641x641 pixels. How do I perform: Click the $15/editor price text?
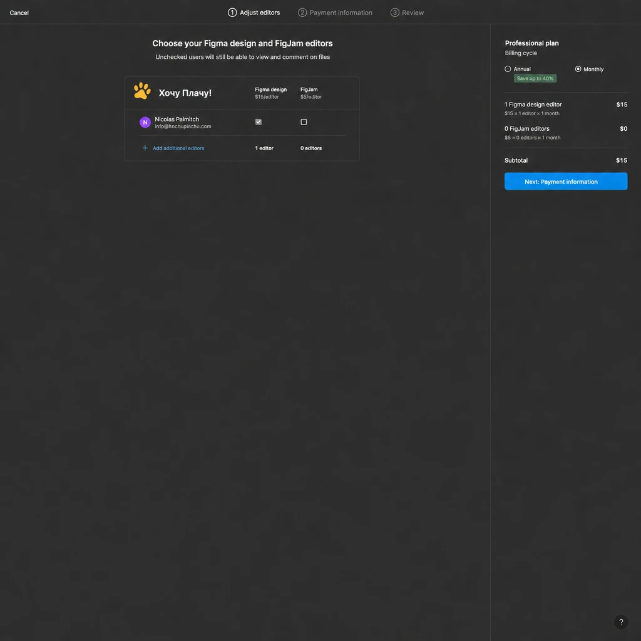point(267,97)
